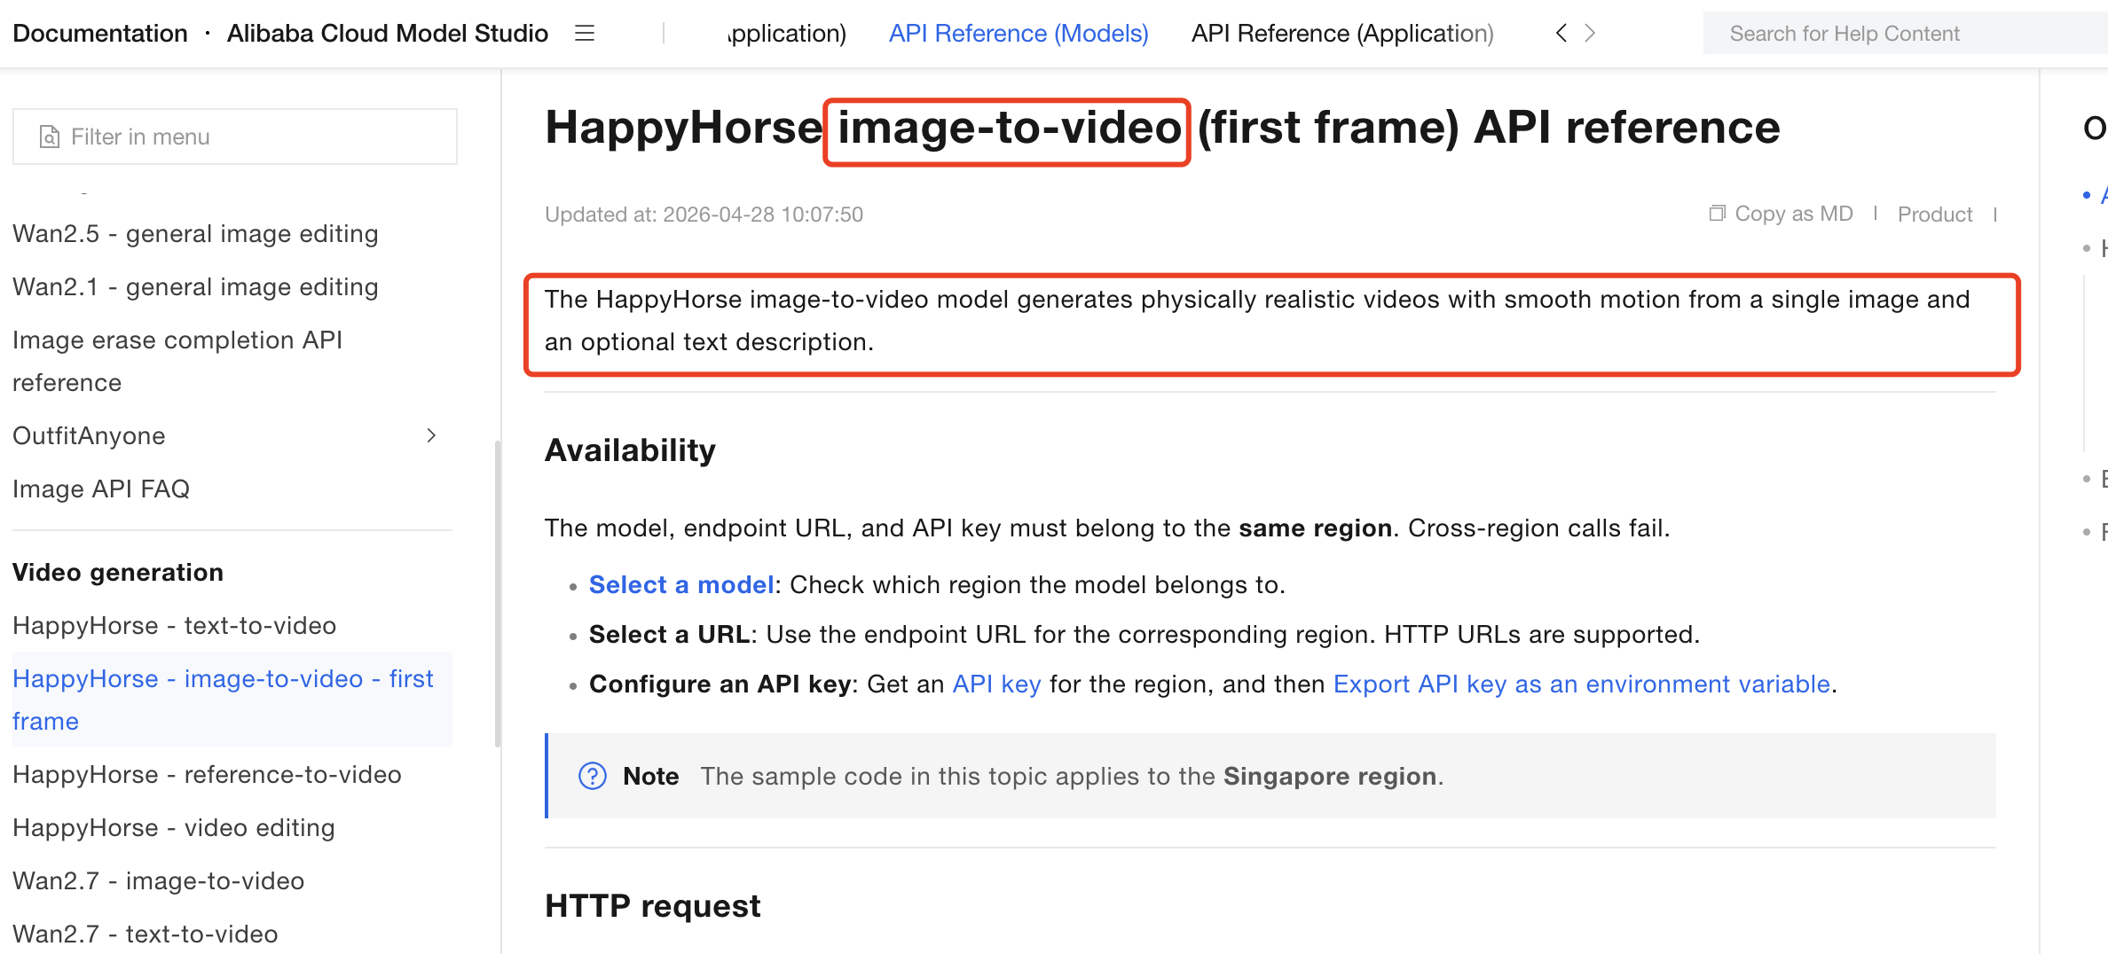Click the next tabs right chevron
Image resolution: width=2108 pixels, height=954 pixels.
[1590, 34]
